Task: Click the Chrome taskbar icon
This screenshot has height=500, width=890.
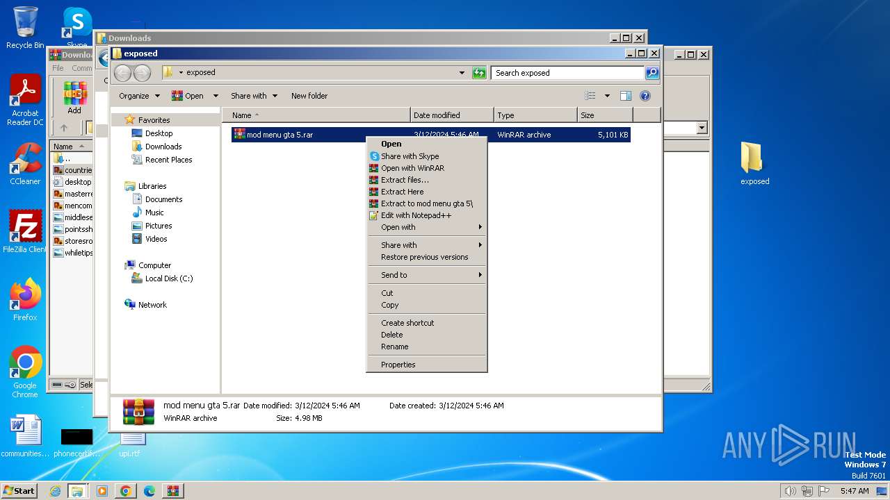Action: pos(125,491)
